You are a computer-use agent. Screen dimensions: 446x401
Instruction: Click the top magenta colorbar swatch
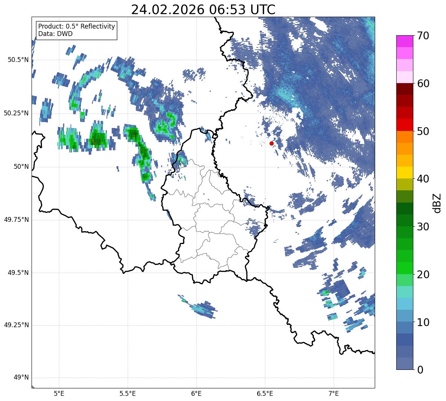click(405, 41)
